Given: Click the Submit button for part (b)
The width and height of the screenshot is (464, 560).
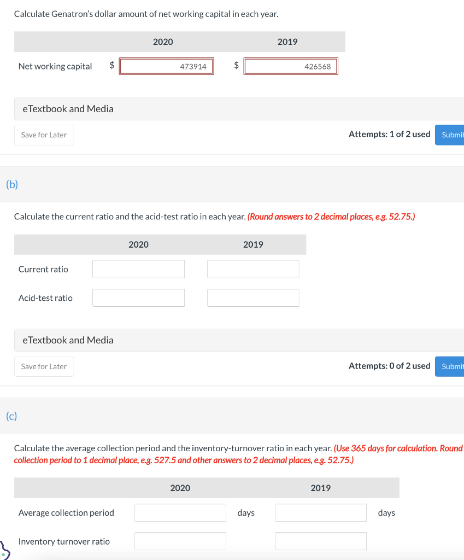Looking at the screenshot, I should [453, 366].
